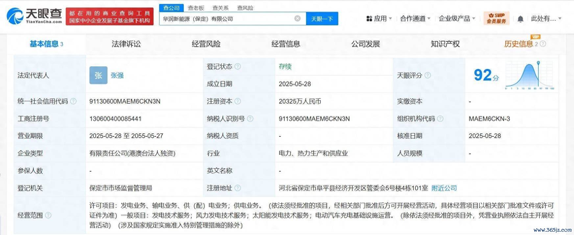The height and width of the screenshot is (235, 574).
Task: Click help icon beside 组织机构代码
Action: [440, 119]
